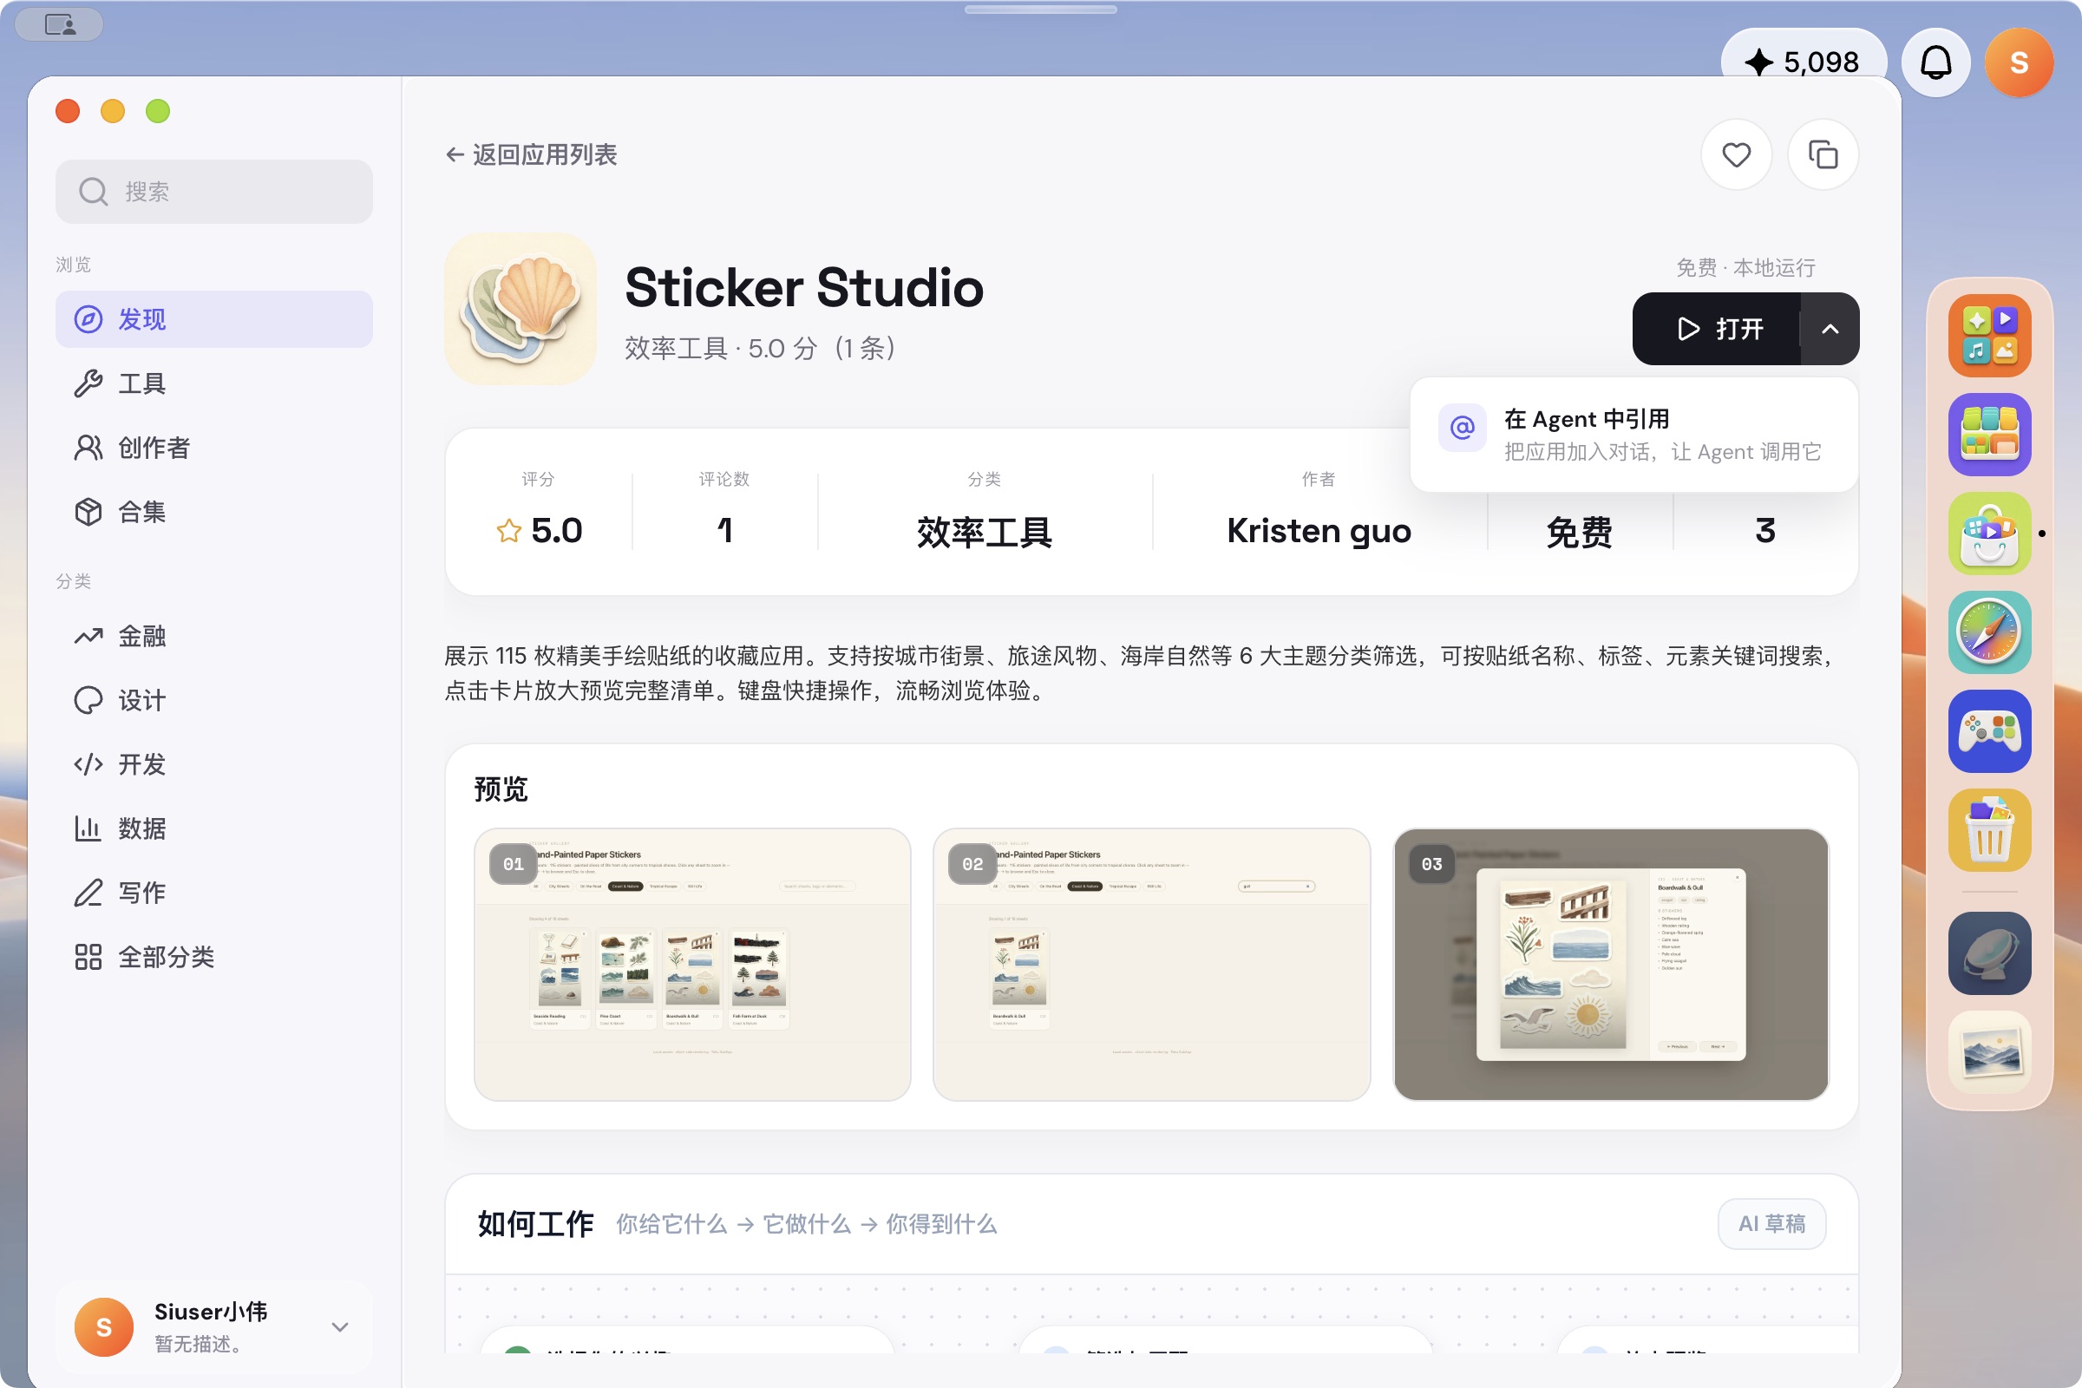Click the Sticker Studio shell app icon
The width and height of the screenshot is (2082, 1388).
coord(520,309)
